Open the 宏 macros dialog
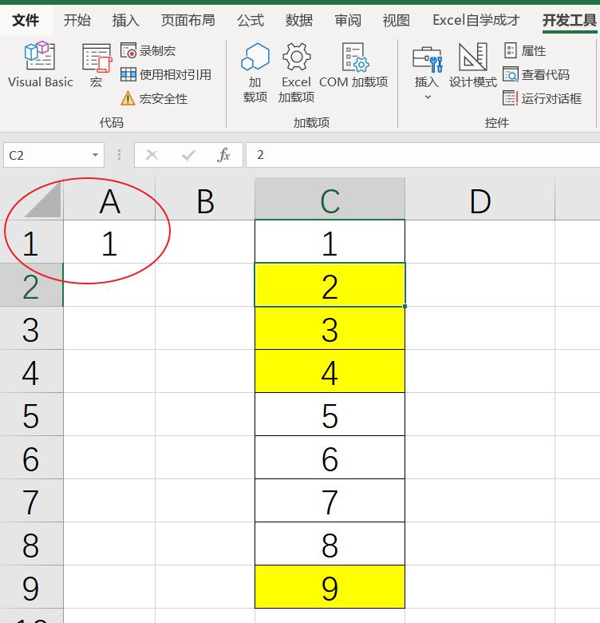 [x=97, y=65]
